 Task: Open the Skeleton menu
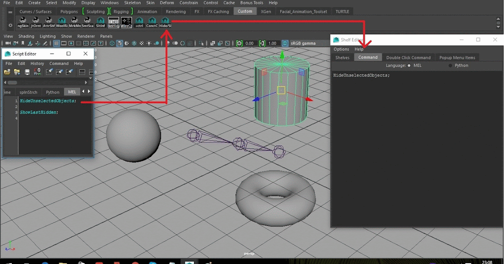132,3
